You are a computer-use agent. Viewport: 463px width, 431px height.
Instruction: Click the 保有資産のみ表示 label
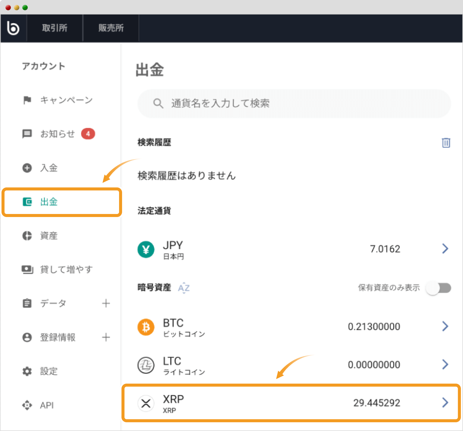tap(389, 288)
